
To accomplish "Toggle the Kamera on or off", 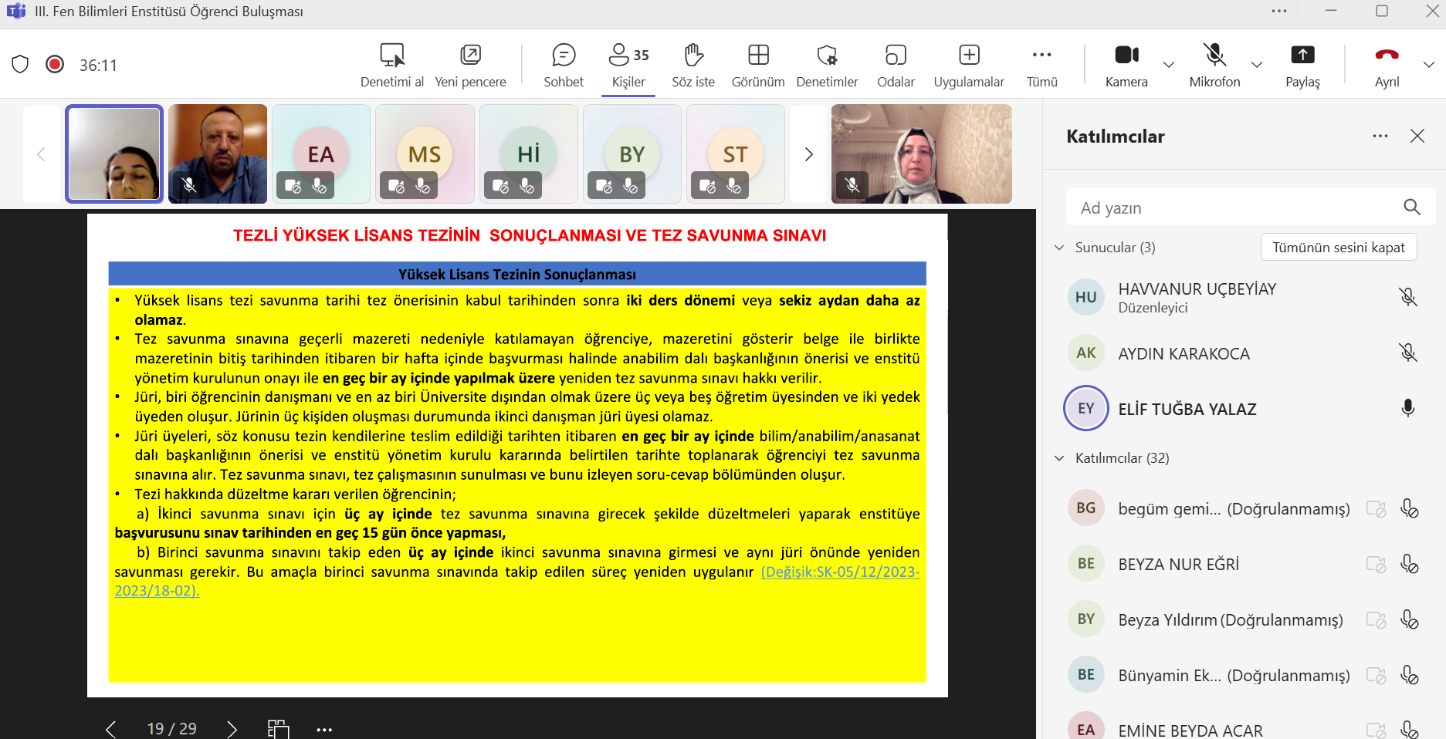I will pyautogui.click(x=1126, y=65).
